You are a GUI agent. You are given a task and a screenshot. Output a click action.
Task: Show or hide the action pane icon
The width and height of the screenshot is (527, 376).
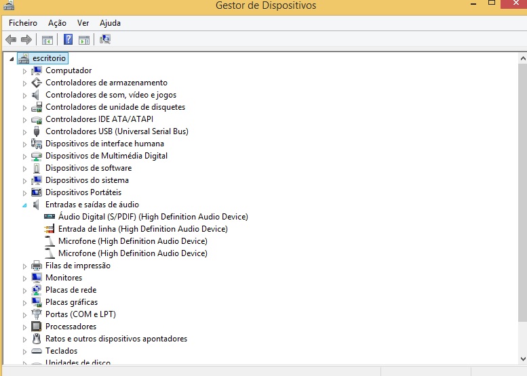pos(84,40)
